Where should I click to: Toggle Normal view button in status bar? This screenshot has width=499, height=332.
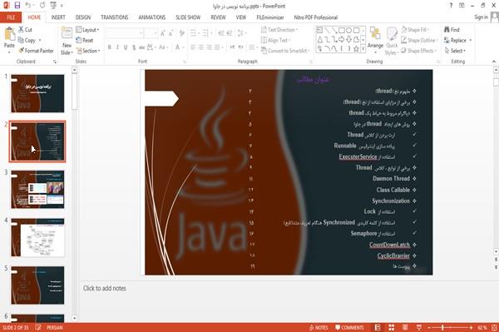coord(378,328)
